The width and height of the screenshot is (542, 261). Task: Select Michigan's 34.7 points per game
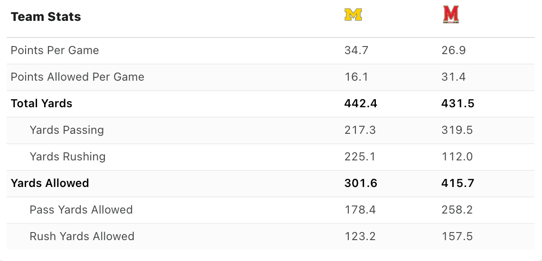pos(356,50)
